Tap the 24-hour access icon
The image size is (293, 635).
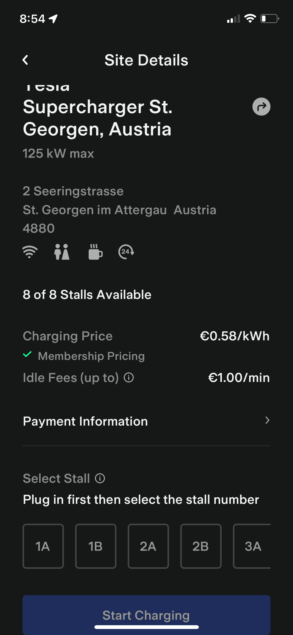coord(126,252)
